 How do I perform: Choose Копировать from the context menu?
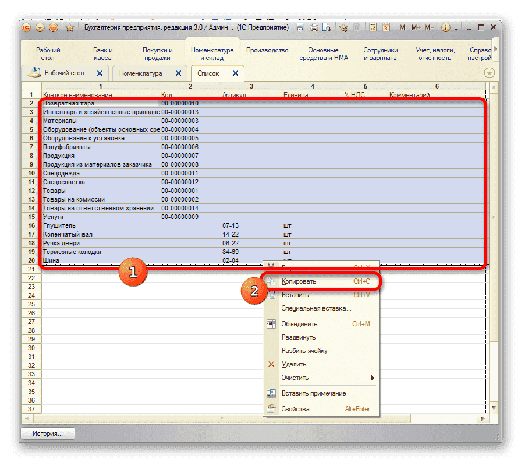(x=299, y=281)
